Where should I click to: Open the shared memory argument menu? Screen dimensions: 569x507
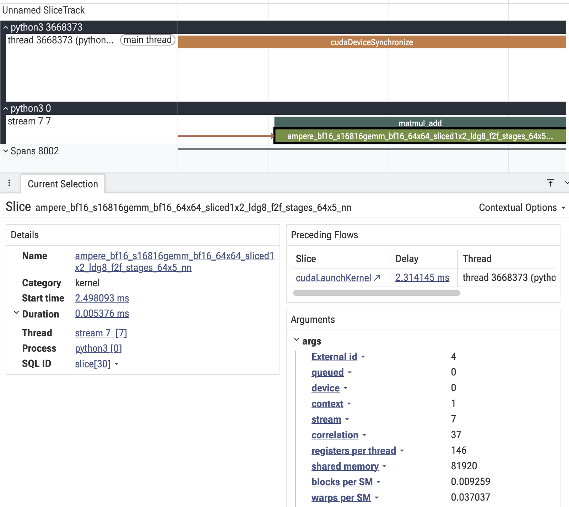[384, 466]
